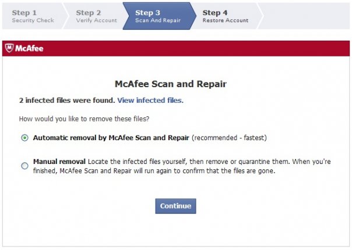Click the manual removal description paragraph
Image resolution: width=352 pixels, height=250 pixels.
point(182,166)
